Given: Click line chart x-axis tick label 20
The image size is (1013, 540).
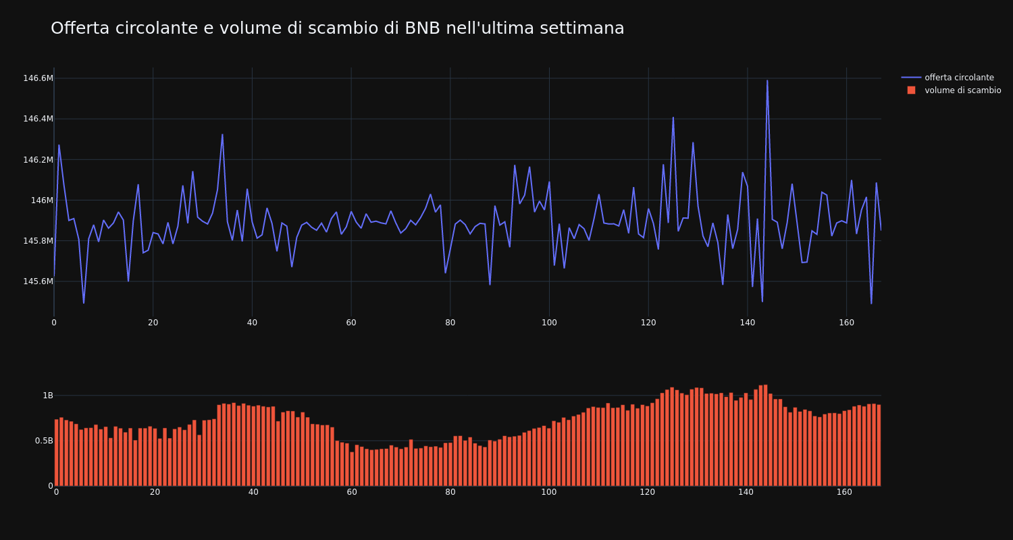Looking at the screenshot, I should 153,323.
